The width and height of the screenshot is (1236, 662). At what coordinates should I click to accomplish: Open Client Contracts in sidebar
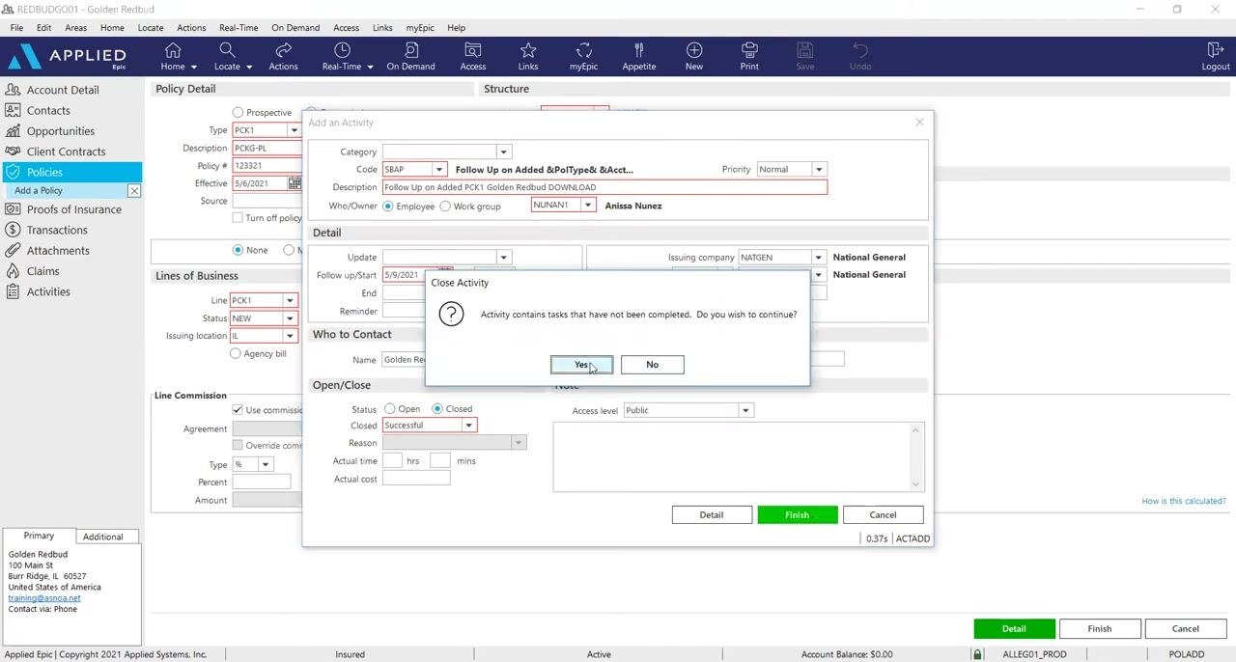coord(66,152)
